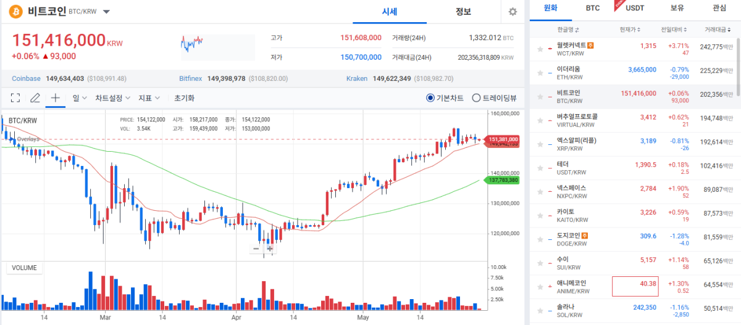Open the USDT market tab
This screenshot has width=741, height=325.
[635, 8]
